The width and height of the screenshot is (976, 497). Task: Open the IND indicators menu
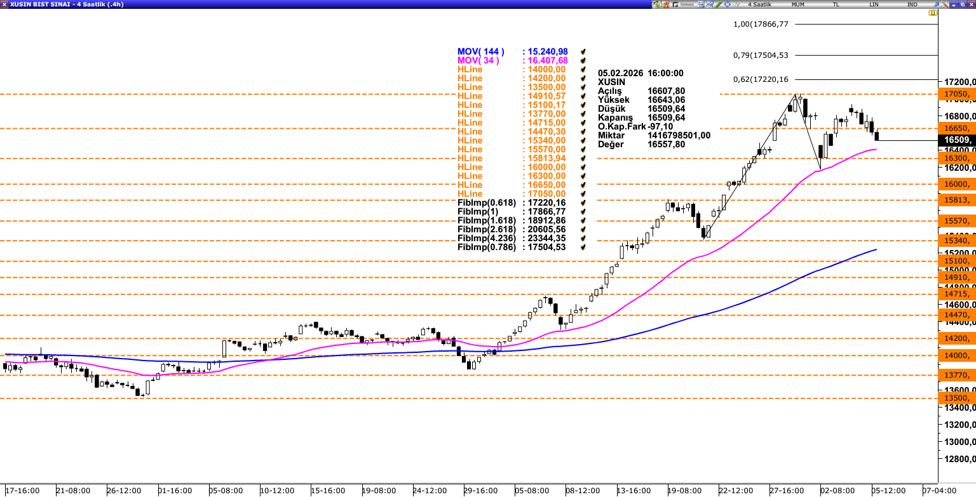coord(912,4)
